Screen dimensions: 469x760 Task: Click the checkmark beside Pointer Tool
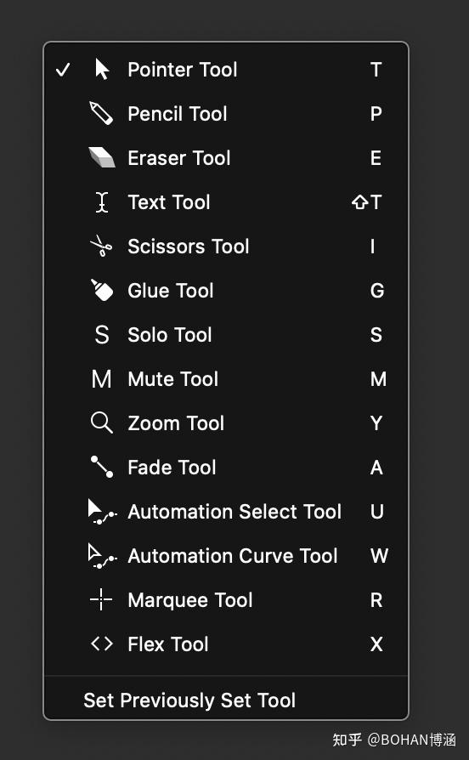pyautogui.click(x=63, y=70)
